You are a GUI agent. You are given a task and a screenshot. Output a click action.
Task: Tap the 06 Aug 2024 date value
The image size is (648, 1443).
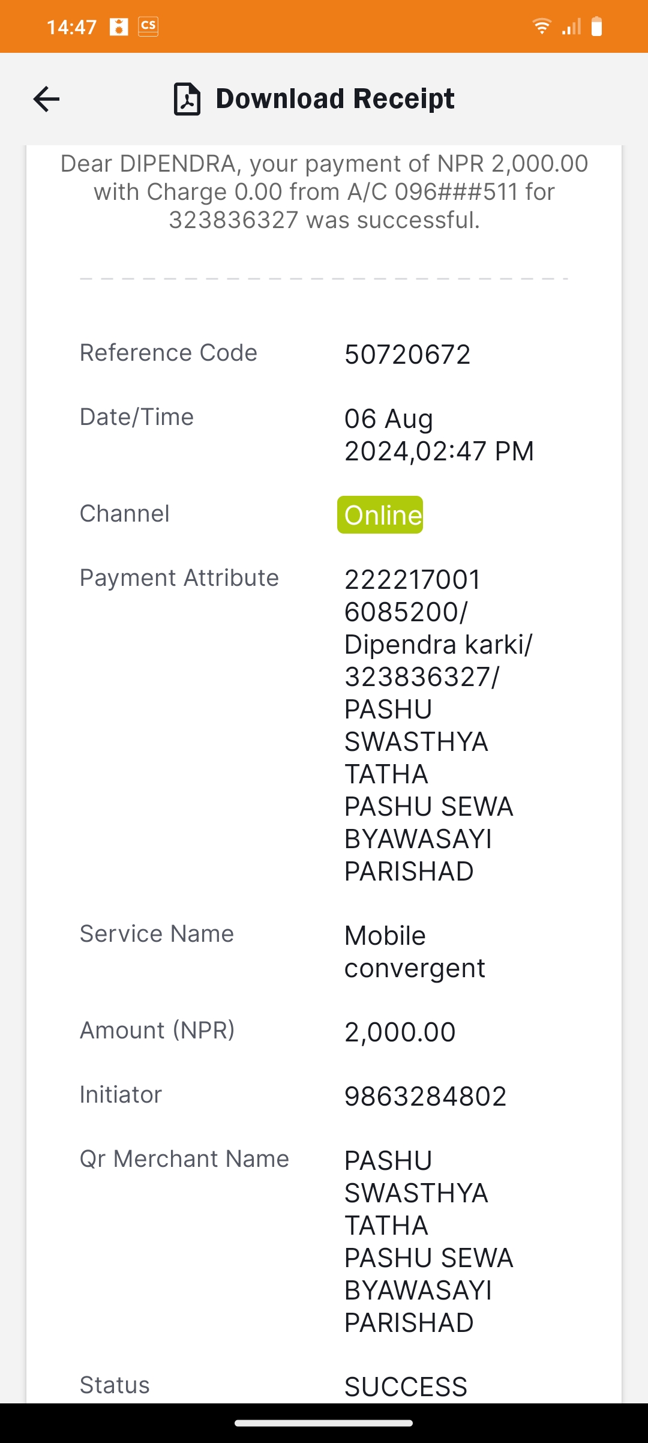coord(439,435)
